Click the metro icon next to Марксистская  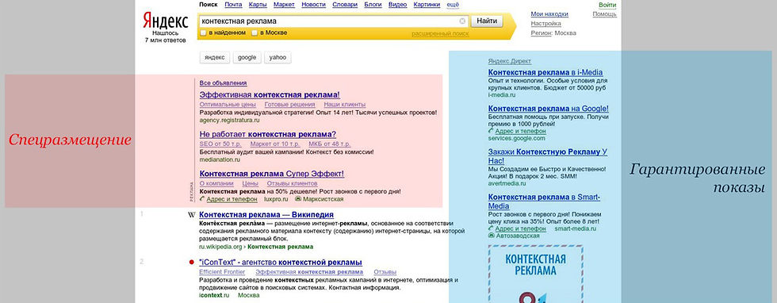click(298, 199)
